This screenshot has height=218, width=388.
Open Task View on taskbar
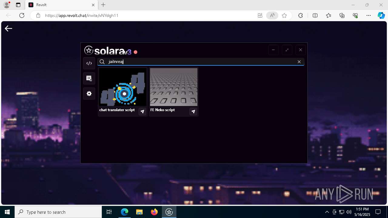[109, 212]
